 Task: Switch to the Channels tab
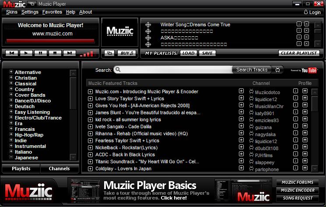coord(59,168)
